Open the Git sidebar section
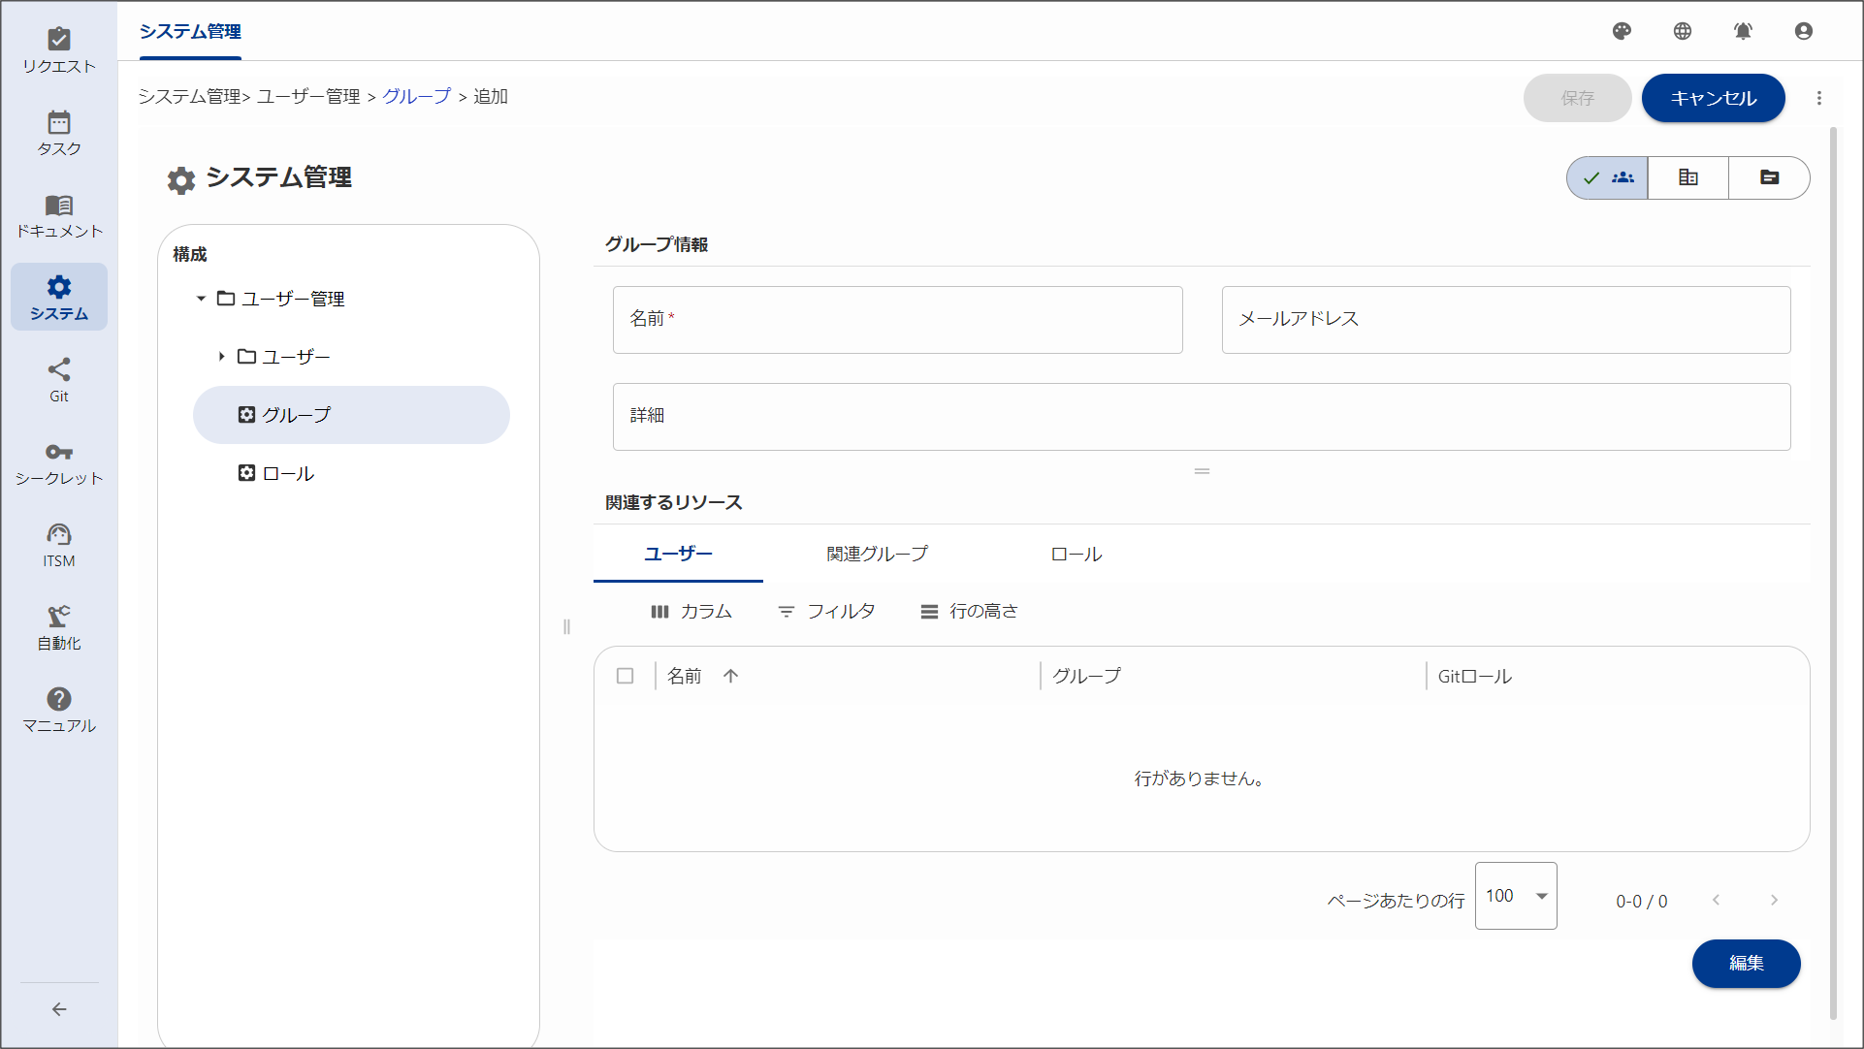Screen dimensions: 1864x1049 click(x=59, y=380)
